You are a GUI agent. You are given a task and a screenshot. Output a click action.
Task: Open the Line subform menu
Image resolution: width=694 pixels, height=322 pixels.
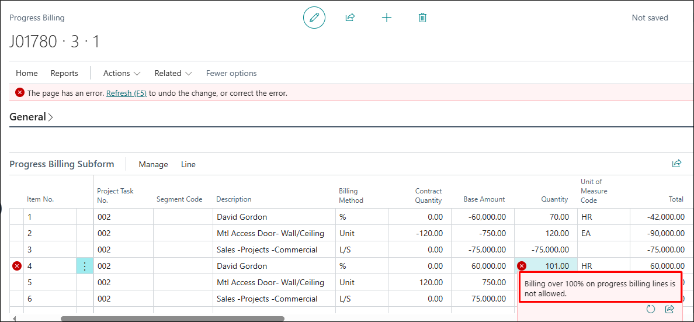[x=188, y=164]
